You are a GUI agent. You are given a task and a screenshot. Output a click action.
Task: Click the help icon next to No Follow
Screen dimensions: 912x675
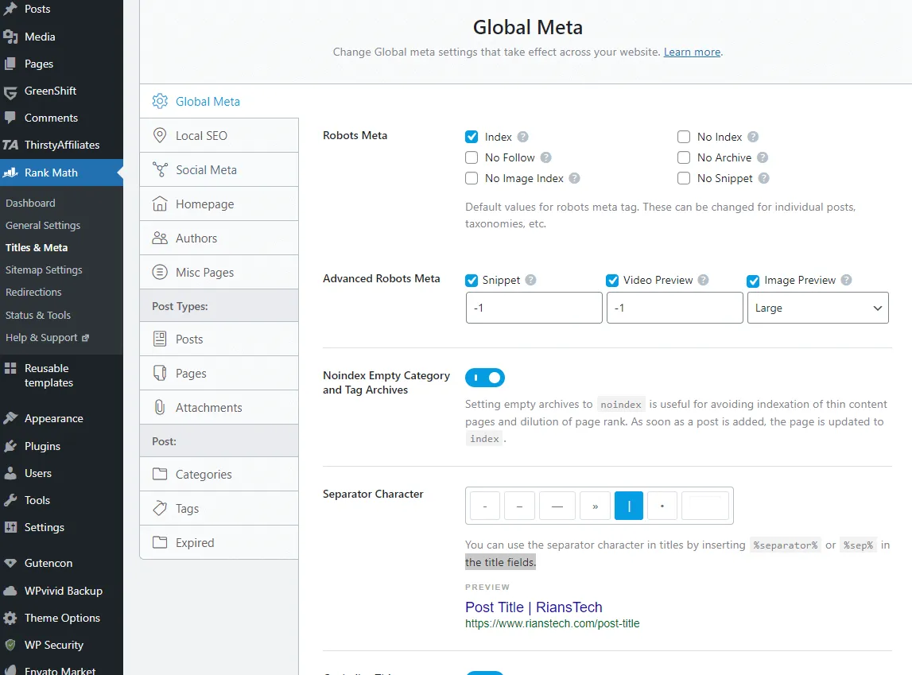coord(545,157)
